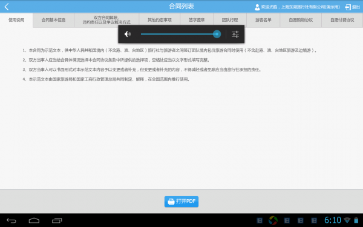
Task: Open the 游客名单 tab
Action: (263, 20)
